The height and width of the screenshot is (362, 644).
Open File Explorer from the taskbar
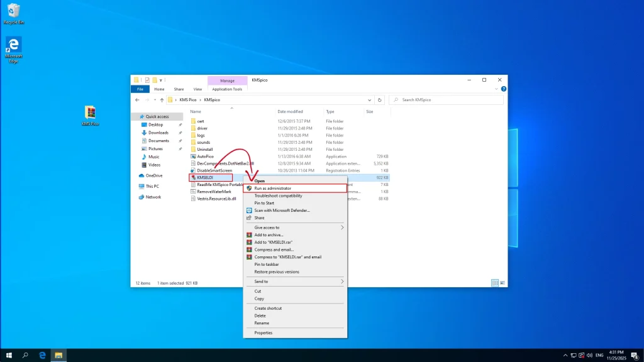click(x=58, y=354)
